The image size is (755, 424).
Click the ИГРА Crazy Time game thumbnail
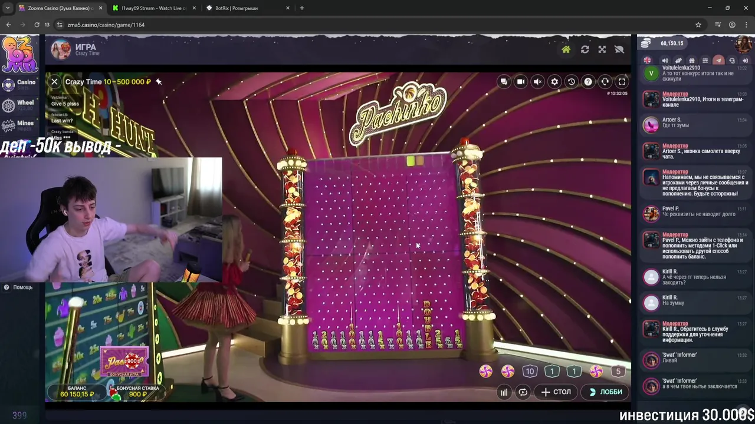point(61,50)
